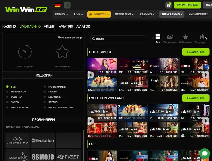Select the Dragon Tiger radio option
The image size is (212, 161).
[7, 107]
